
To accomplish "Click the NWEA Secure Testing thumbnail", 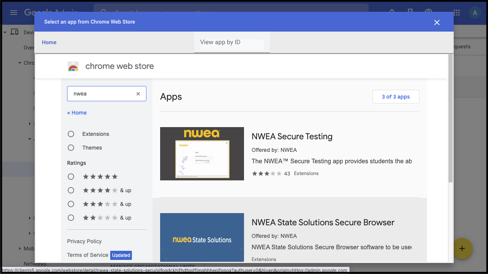I will 202,154.
